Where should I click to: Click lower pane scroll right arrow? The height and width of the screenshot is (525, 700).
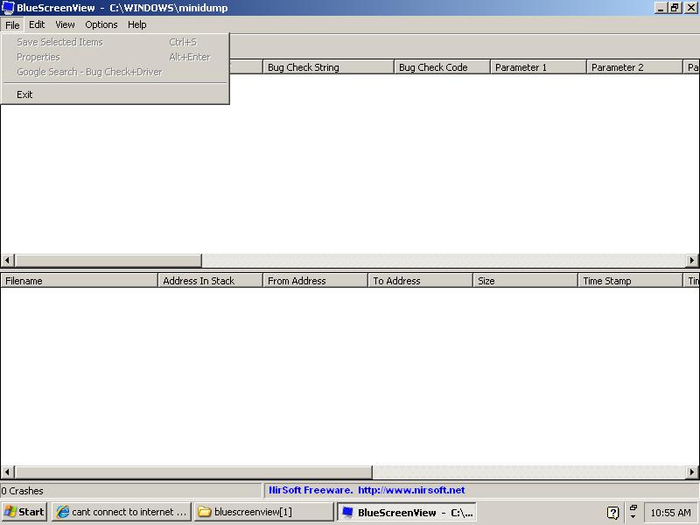pyautogui.click(x=692, y=472)
